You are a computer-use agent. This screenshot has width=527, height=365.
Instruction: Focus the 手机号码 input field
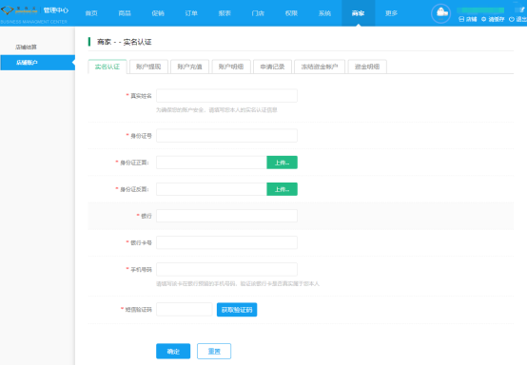[226, 269]
